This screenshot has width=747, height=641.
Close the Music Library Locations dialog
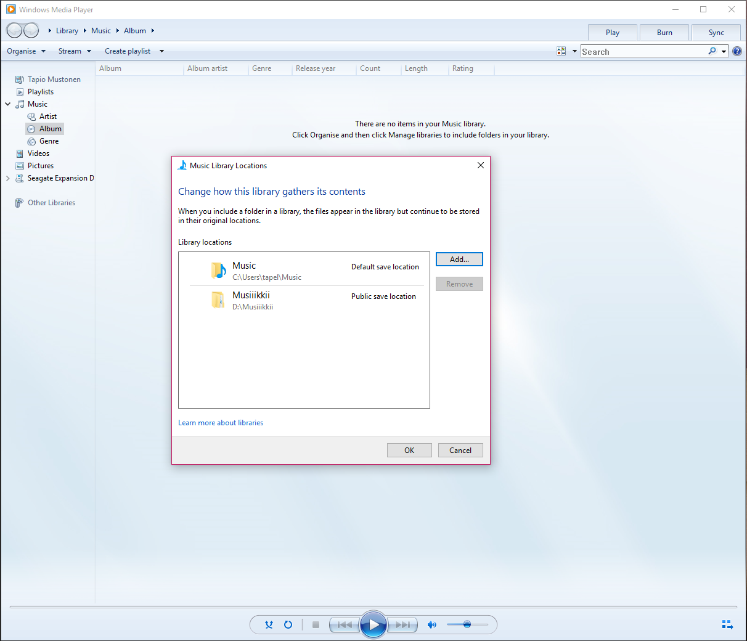[x=481, y=165]
